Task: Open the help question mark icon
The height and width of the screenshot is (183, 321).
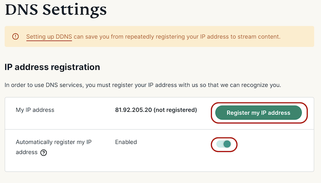Action: click(x=43, y=153)
